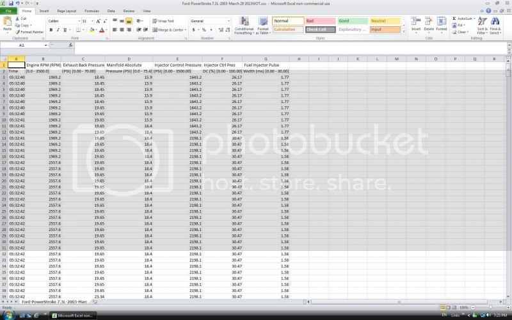Increase decimal places

[221, 29]
